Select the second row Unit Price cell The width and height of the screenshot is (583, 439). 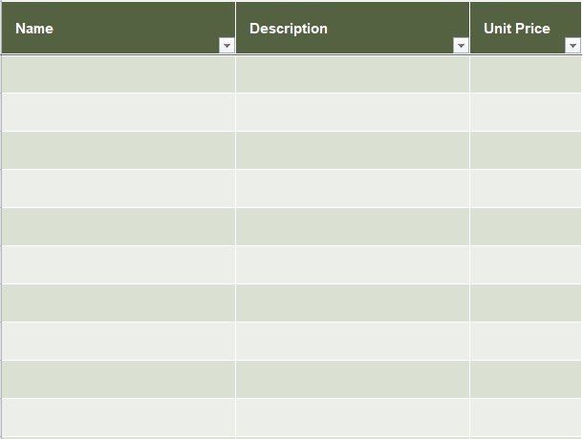click(526, 112)
